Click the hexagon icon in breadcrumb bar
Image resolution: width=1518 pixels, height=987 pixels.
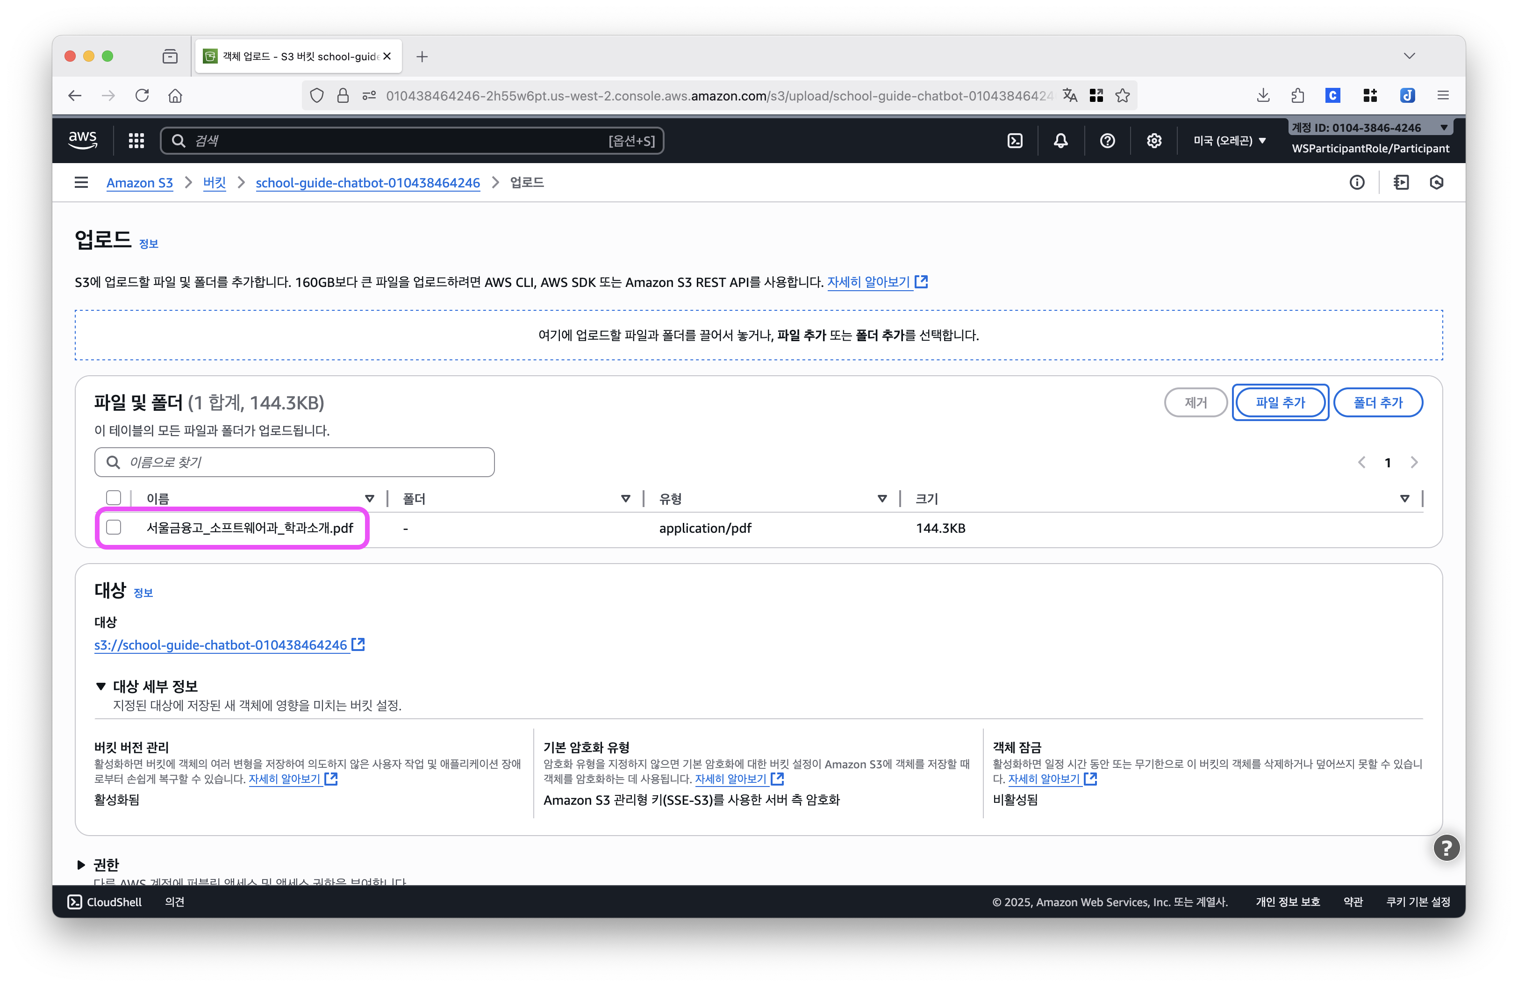coord(1436,183)
